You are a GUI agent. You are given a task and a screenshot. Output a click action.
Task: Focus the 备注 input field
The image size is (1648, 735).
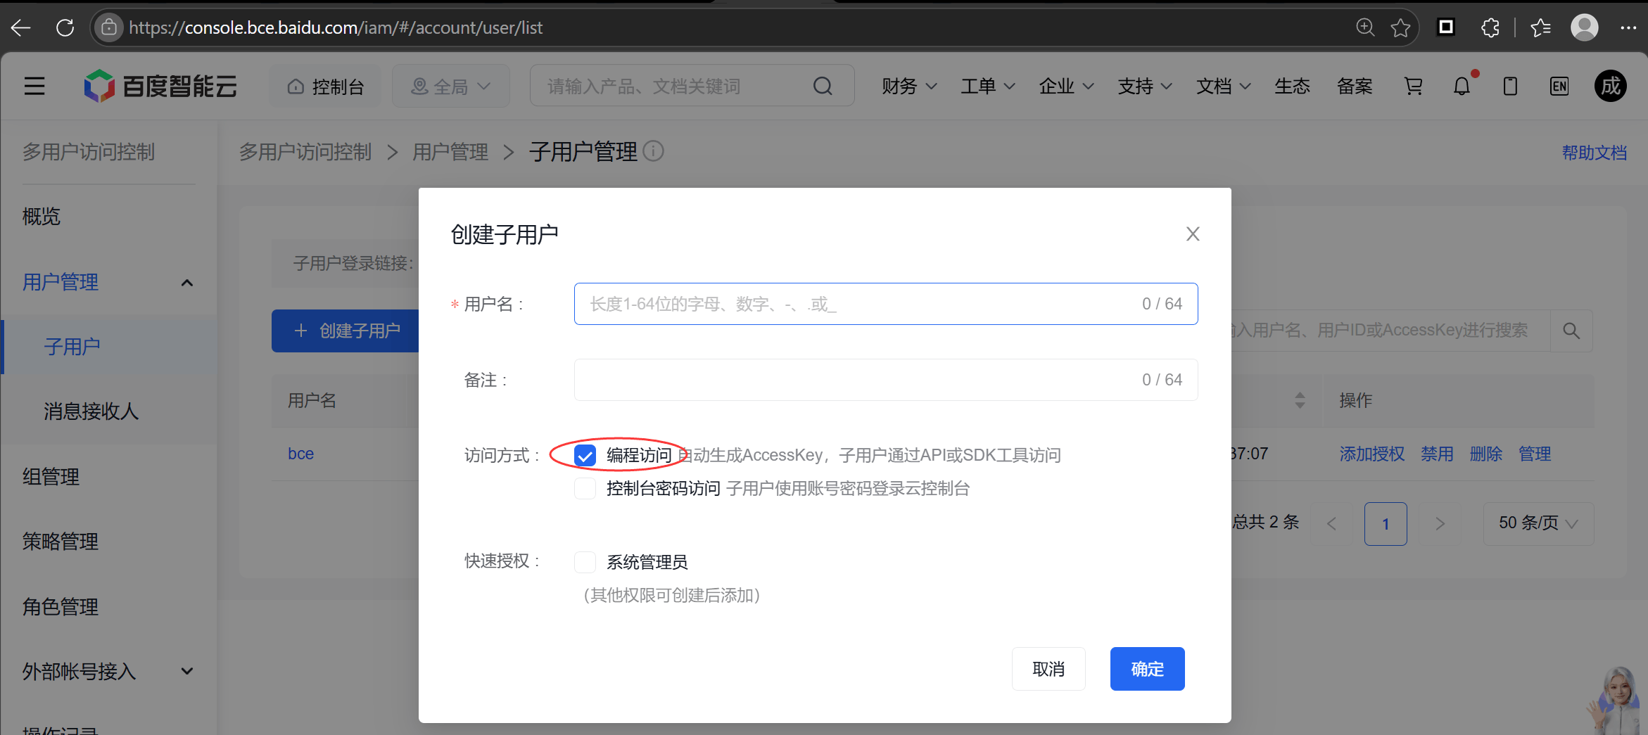click(886, 380)
